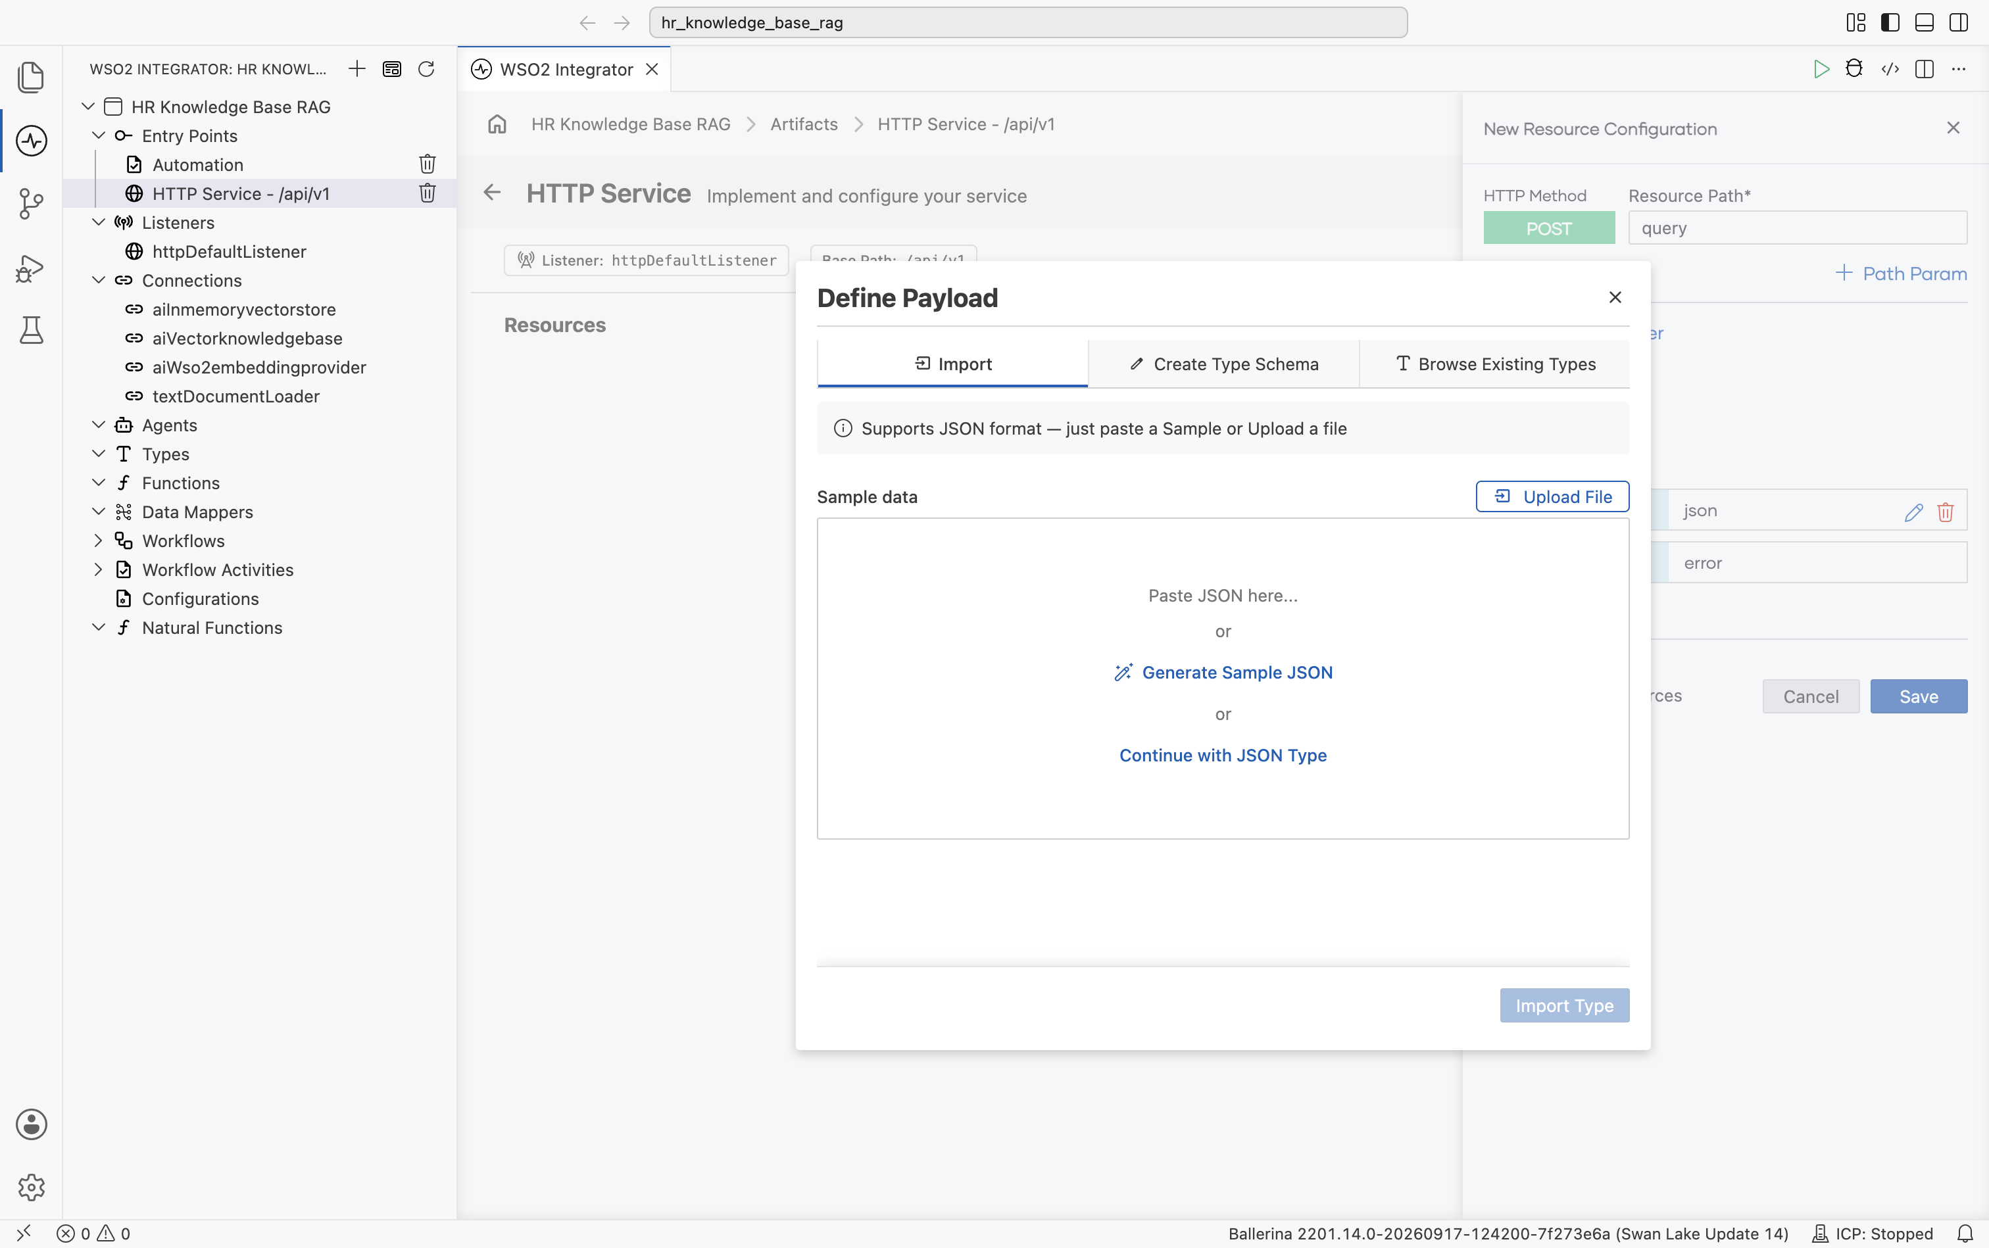This screenshot has width=1989, height=1248.
Task: Click the Import Type button
Action: [x=1564, y=1005]
